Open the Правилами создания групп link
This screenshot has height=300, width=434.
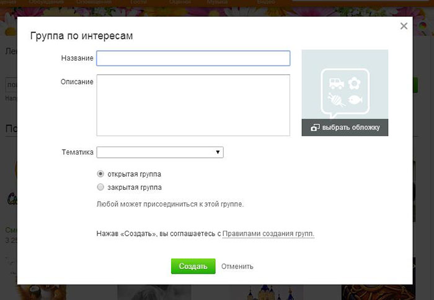tap(268, 234)
